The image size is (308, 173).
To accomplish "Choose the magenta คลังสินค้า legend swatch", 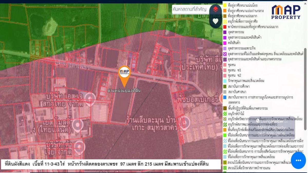I will click(225, 43).
